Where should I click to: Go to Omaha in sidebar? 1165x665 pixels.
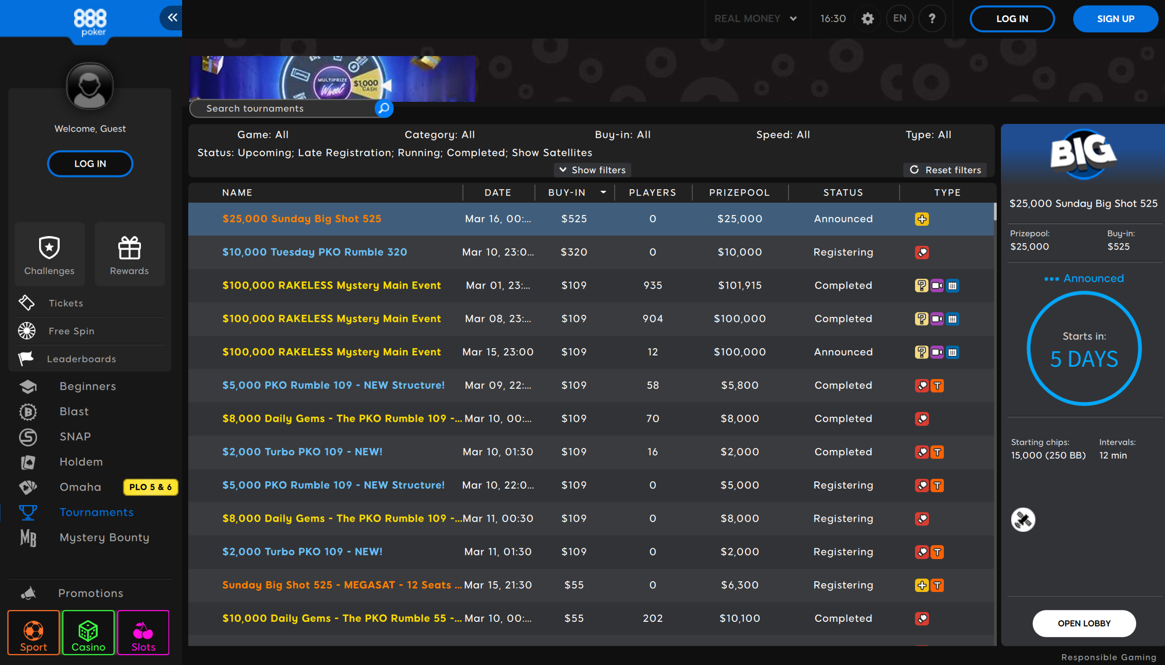point(80,487)
